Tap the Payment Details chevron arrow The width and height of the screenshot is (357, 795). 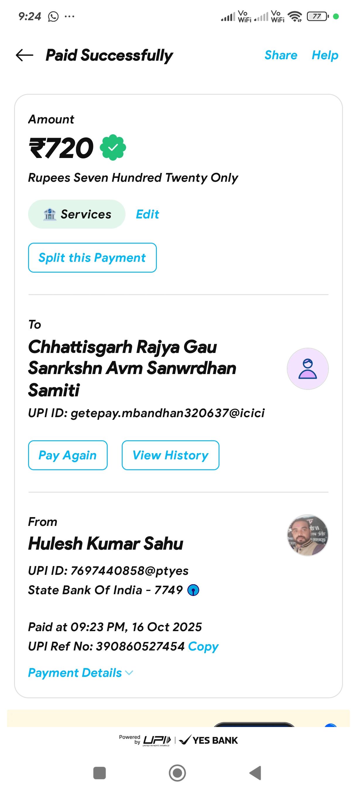click(129, 673)
